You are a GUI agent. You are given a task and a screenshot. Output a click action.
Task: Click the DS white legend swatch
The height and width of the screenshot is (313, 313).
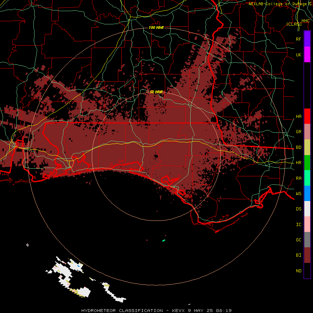point(307,209)
